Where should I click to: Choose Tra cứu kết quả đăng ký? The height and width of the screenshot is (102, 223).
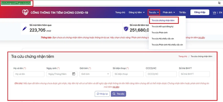tap(163, 26)
